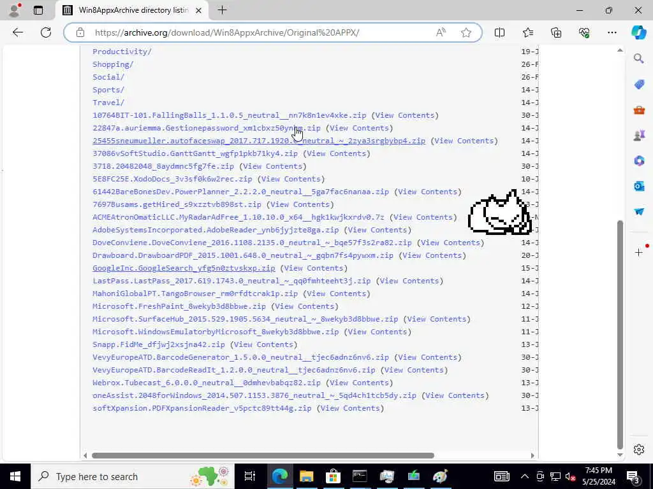The image size is (653, 489).
Task: Download the 3718.20482048 zip file
Action: pyautogui.click(x=163, y=166)
